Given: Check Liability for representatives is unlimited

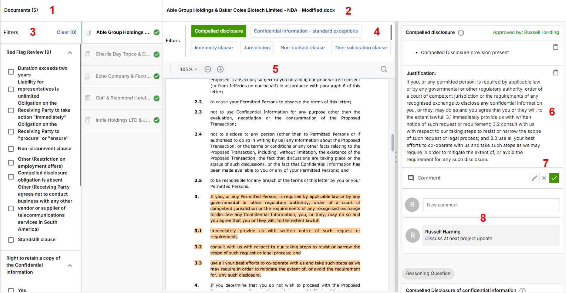Looking at the screenshot, I should tap(11, 89).
